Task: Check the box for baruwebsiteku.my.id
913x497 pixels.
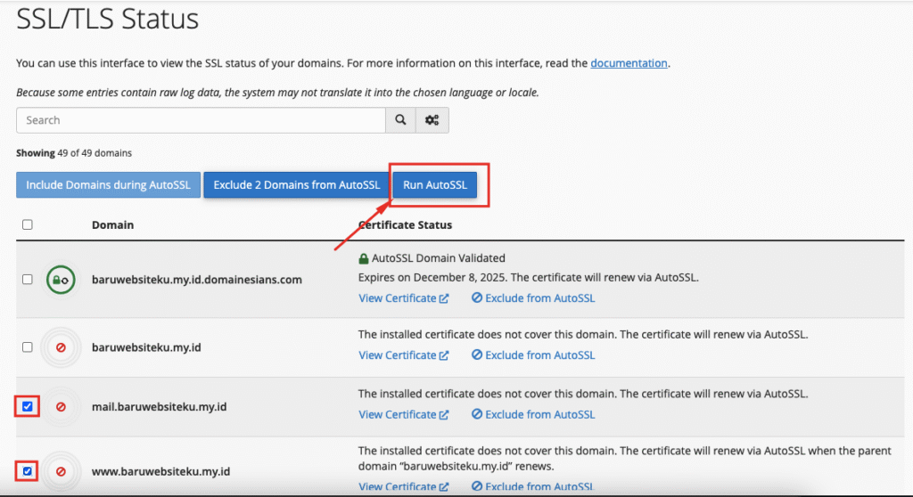Action: click(x=28, y=347)
